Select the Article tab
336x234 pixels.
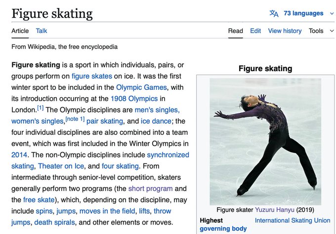click(20, 31)
